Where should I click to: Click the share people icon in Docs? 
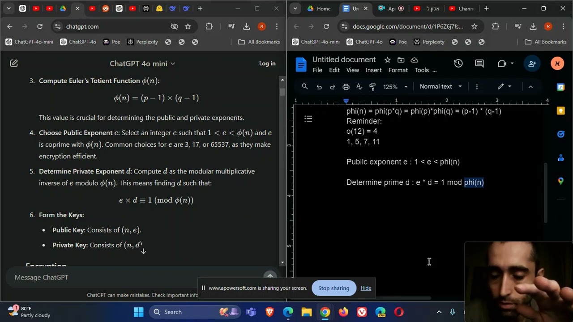point(532,64)
